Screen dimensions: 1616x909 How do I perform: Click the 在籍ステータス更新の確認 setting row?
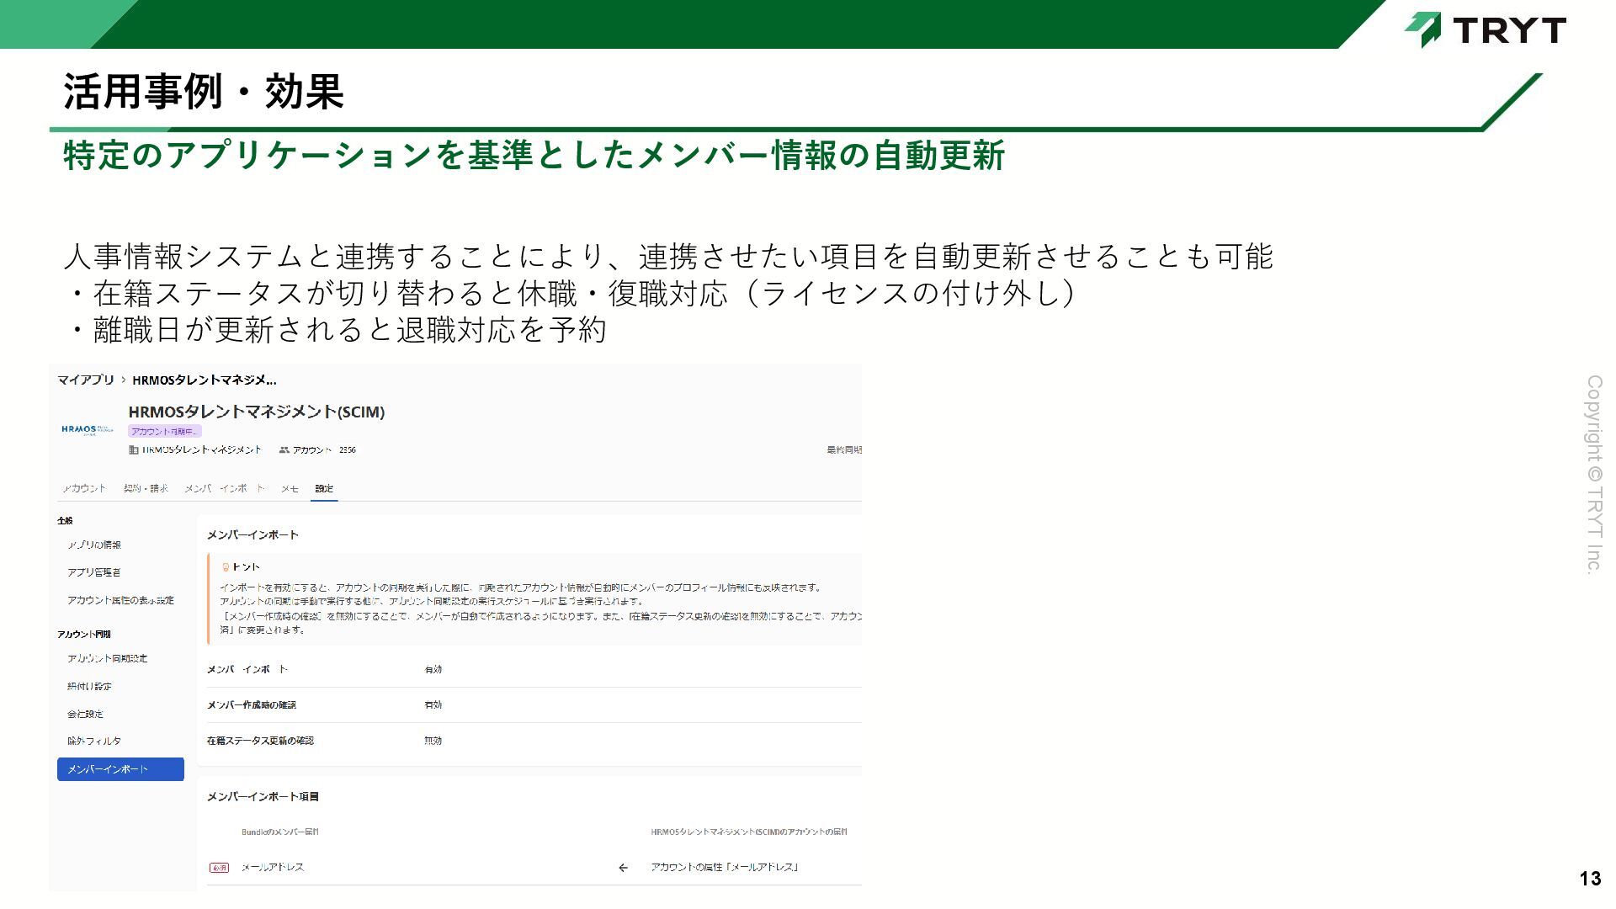coord(260,741)
